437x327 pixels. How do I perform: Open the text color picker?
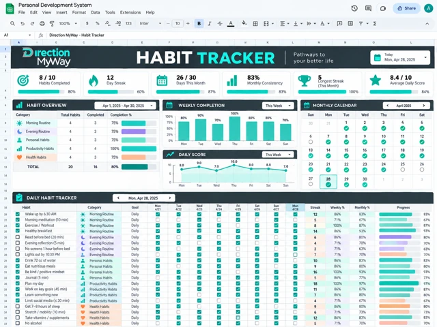[x=231, y=24]
